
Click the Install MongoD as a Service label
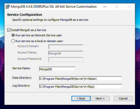click(29, 30)
